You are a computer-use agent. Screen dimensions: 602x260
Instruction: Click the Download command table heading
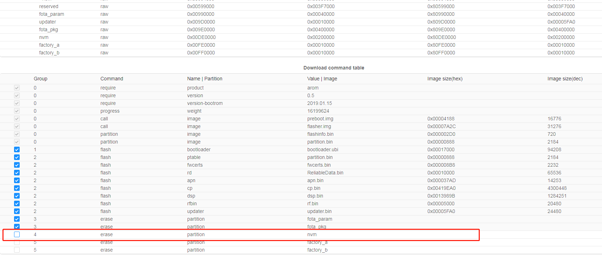pyautogui.click(x=334, y=68)
